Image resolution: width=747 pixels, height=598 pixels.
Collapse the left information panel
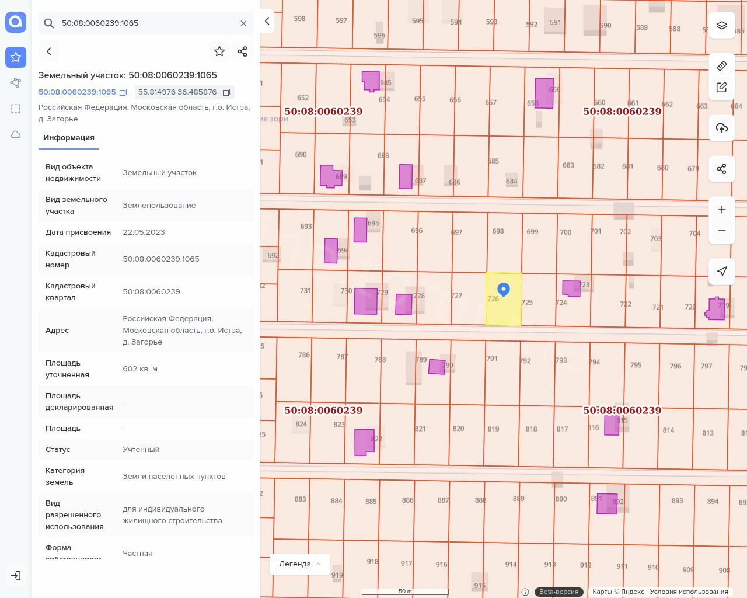[267, 21]
